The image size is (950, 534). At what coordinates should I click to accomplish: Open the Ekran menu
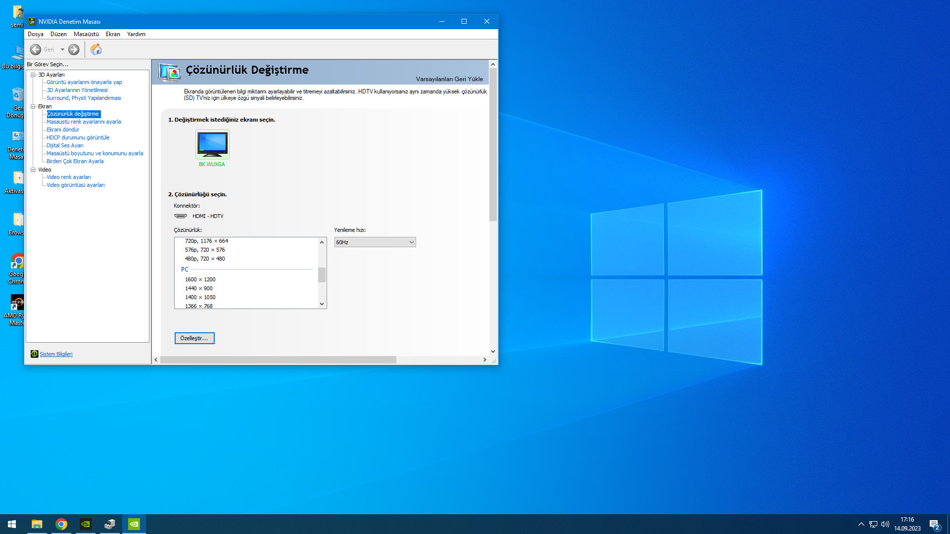113,34
